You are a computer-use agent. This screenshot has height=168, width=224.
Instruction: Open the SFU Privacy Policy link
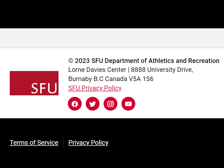(x=95, y=88)
